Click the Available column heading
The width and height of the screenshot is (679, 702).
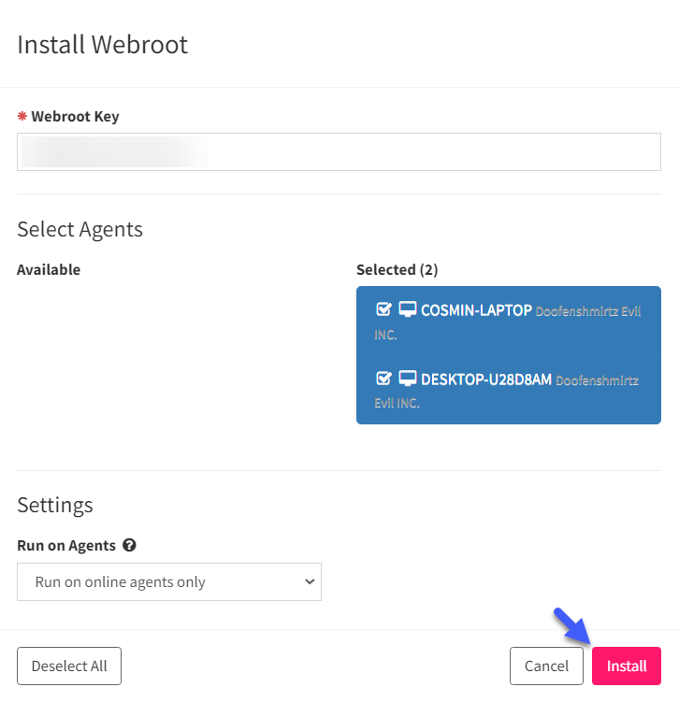[x=49, y=269]
